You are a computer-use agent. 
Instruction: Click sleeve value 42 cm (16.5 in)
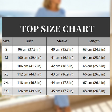coord(62,66)
